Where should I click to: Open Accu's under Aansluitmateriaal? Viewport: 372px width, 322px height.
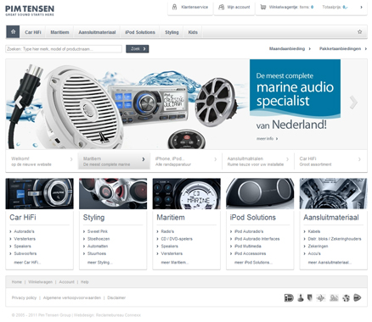(314, 253)
